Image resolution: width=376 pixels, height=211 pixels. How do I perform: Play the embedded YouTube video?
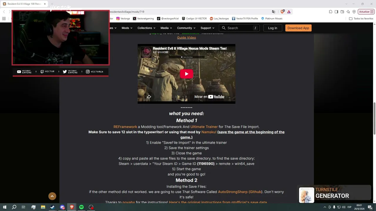tap(187, 74)
